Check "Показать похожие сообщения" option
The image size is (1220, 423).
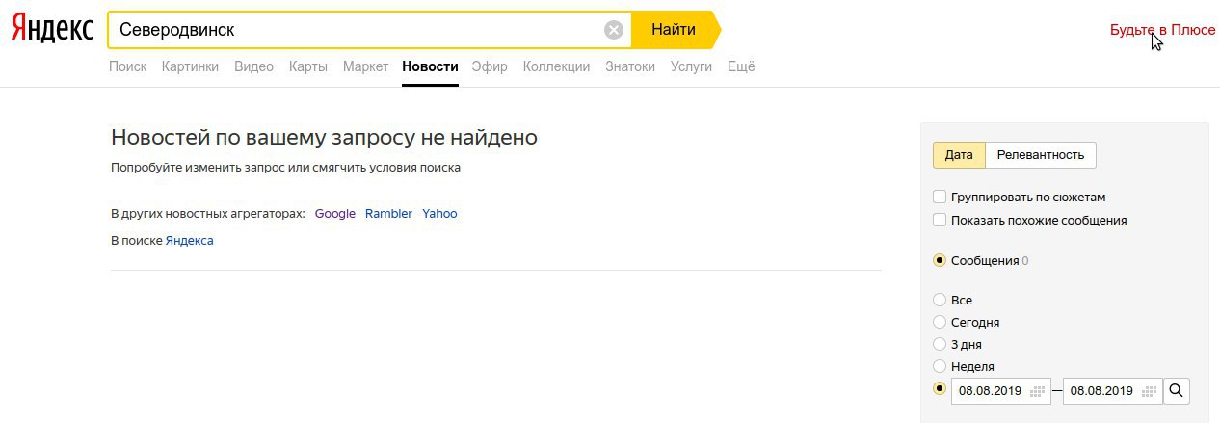click(x=940, y=220)
